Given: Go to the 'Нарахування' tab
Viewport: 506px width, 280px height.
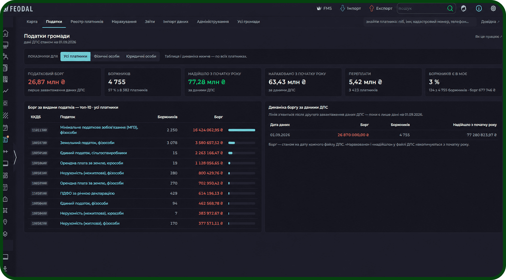Looking at the screenshot, I should point(124,22).
